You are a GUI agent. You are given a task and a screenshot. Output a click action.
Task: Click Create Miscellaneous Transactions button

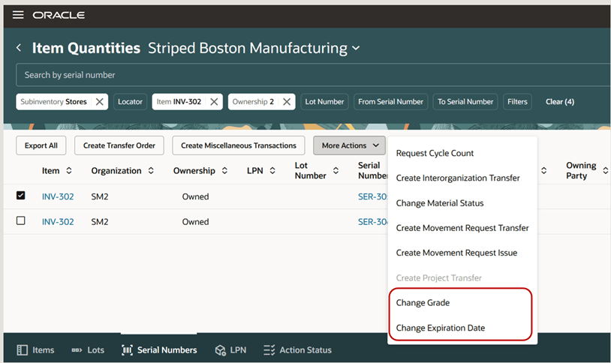(239, 145)
